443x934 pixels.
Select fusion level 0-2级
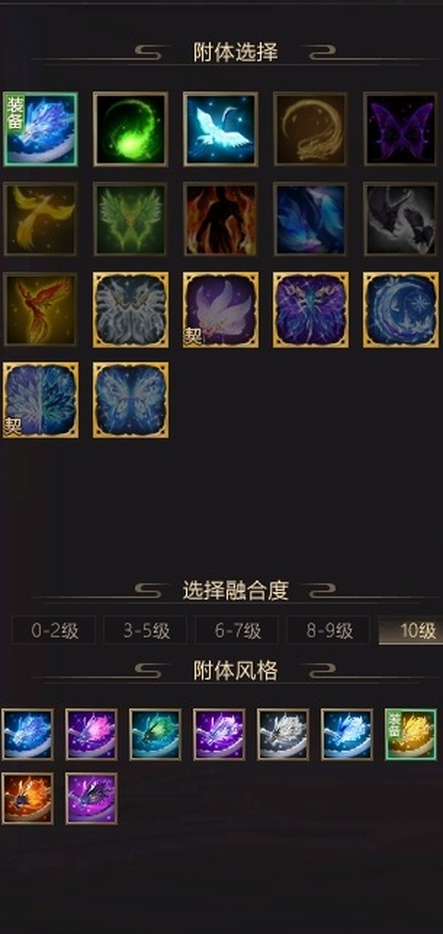[54, 631]
